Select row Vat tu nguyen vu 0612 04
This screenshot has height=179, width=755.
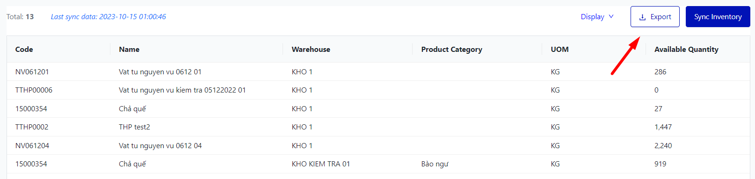point(378,145)
